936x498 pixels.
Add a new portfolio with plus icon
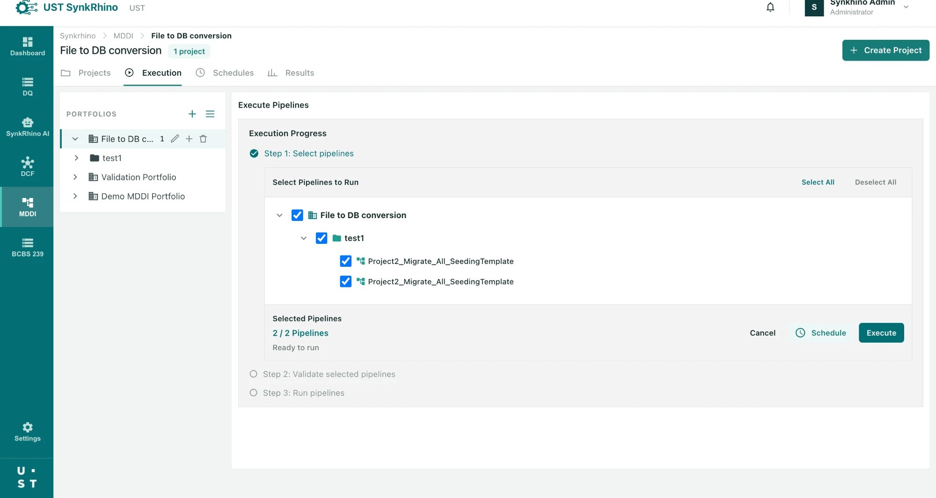(192, 114)
